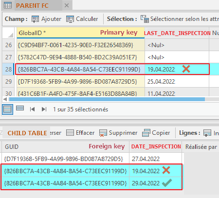Show selected records view button
The image size is (219, 198).
click(x=20, y=108)
